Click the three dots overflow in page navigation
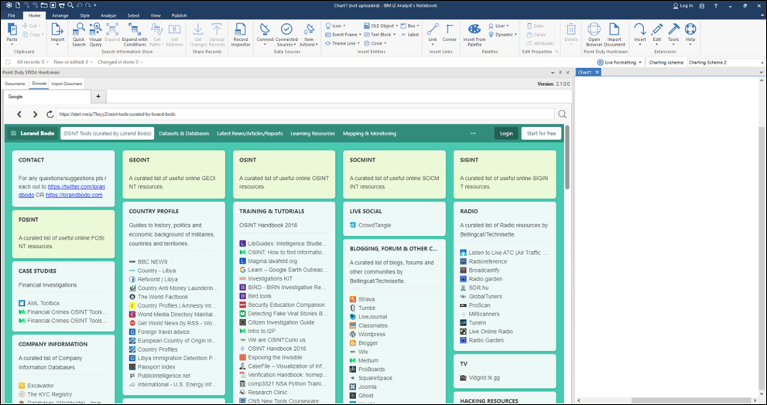This screenshot has width=767, height=405. (473, 134)
